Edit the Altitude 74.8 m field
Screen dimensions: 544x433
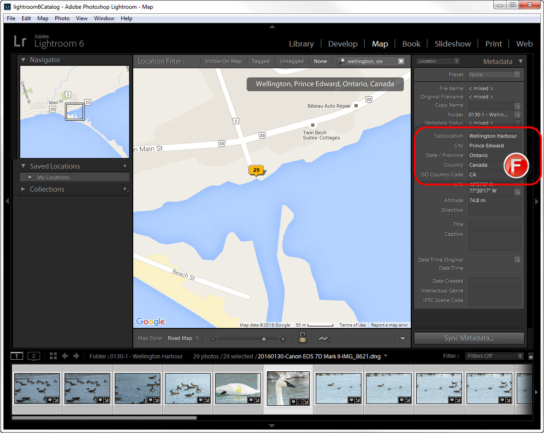pos(494,200)
